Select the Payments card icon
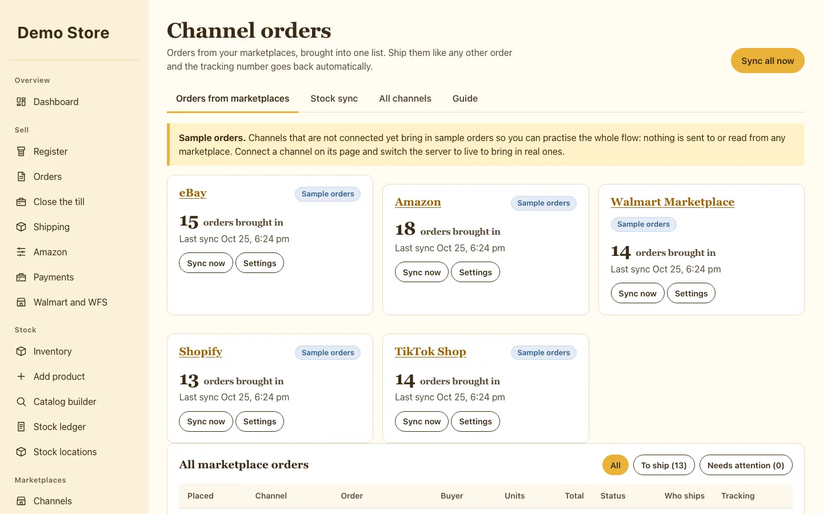The width and height of the screenshot is (823, 514). 21,277
